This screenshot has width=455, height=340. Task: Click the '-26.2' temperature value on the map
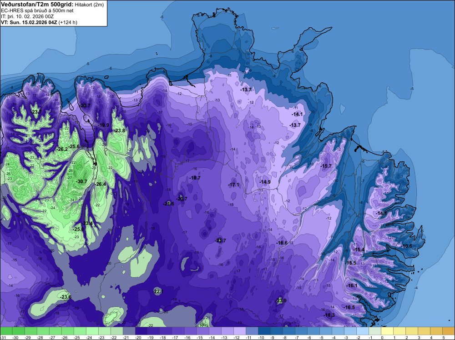(x=62, y=149)
